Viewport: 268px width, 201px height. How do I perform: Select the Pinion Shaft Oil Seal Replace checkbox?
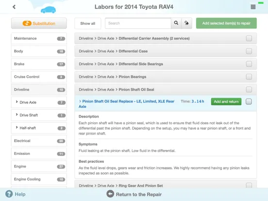tap(249, 101)
